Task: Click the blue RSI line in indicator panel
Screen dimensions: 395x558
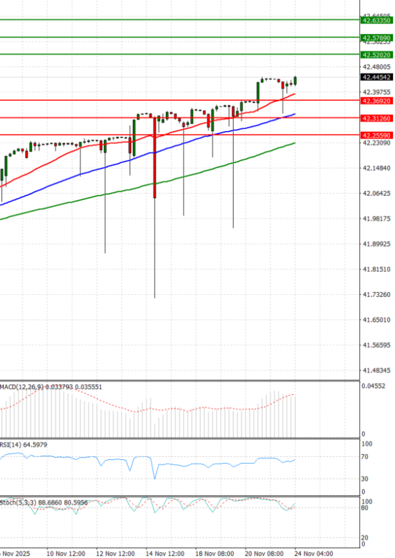Action: [197, 463]
